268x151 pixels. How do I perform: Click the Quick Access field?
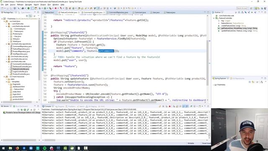click(x=242, y=8)
